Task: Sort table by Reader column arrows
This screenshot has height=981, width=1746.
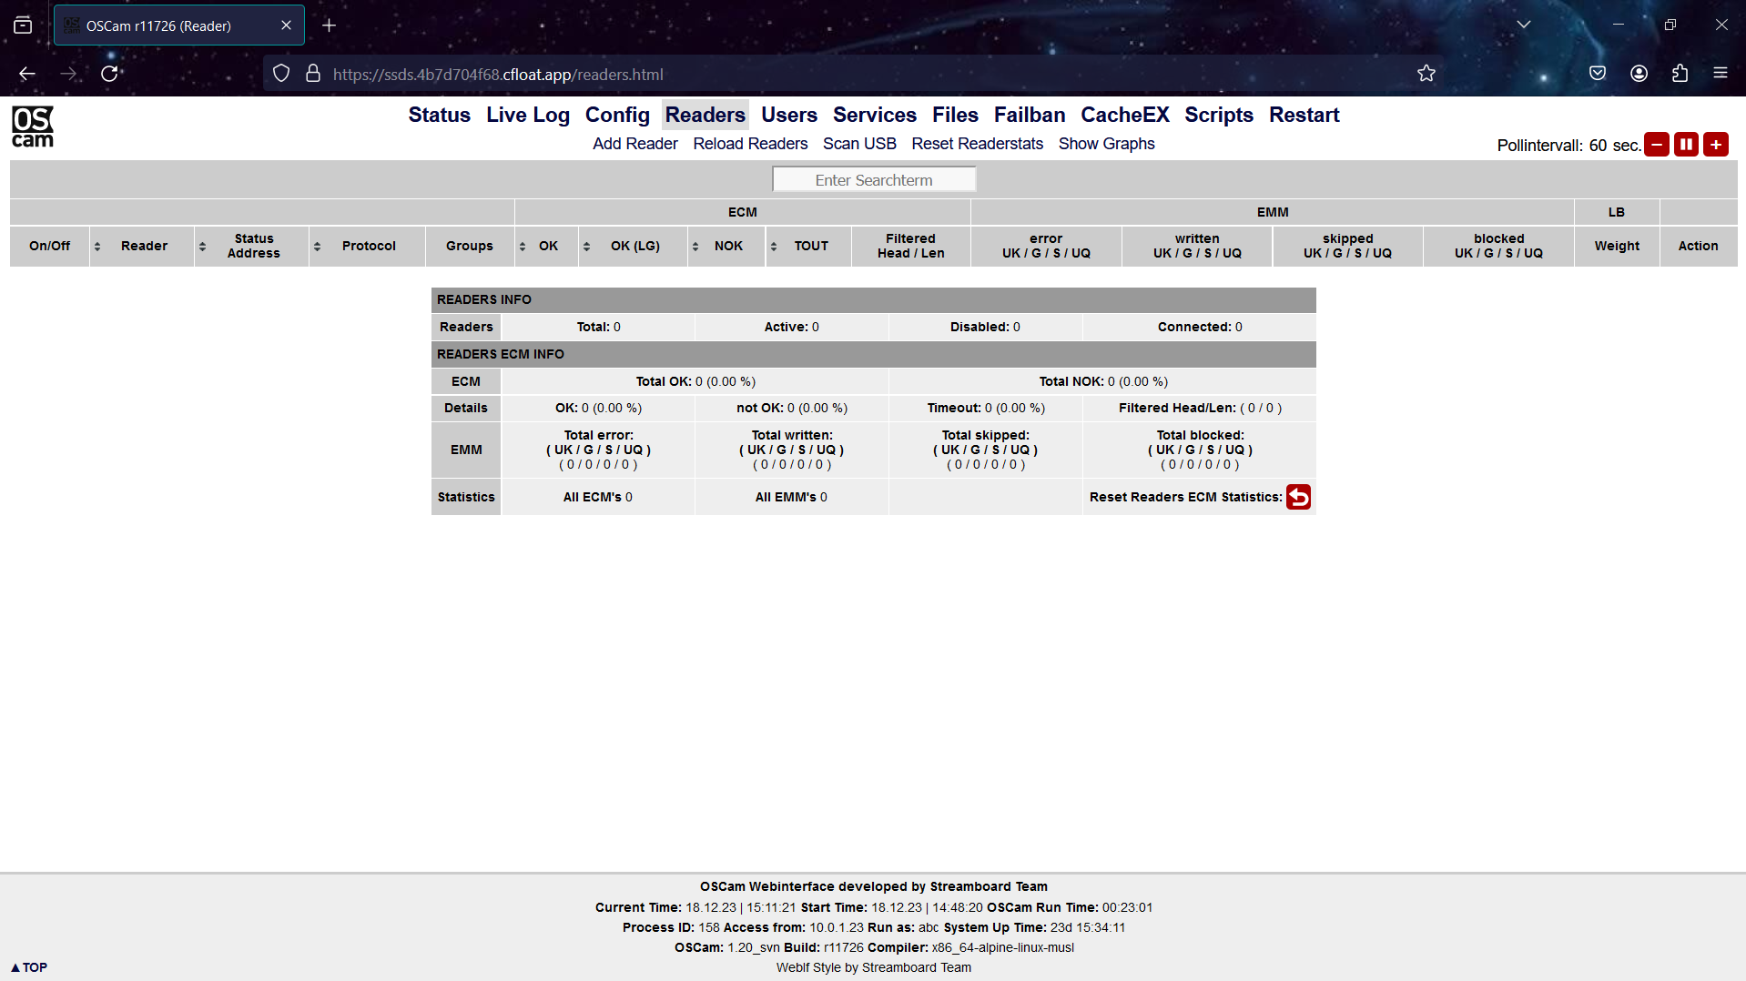Action: point(97,247)
